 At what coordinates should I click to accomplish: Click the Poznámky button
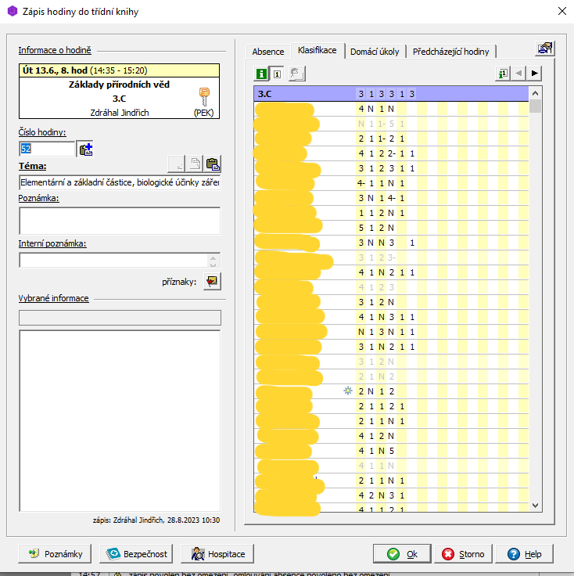pyautogui.click(x=55, y=554)
